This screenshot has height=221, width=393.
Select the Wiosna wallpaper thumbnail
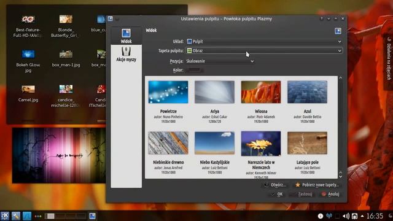(261, 92)
